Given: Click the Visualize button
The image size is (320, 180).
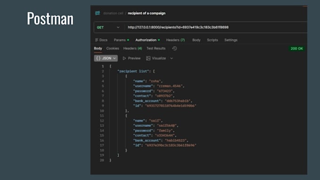Looking at the screenshot, I should click(156, 58).
